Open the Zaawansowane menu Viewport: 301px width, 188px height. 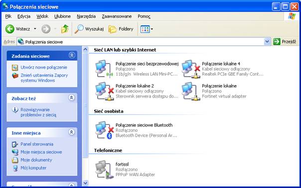(x=117, y=16)
